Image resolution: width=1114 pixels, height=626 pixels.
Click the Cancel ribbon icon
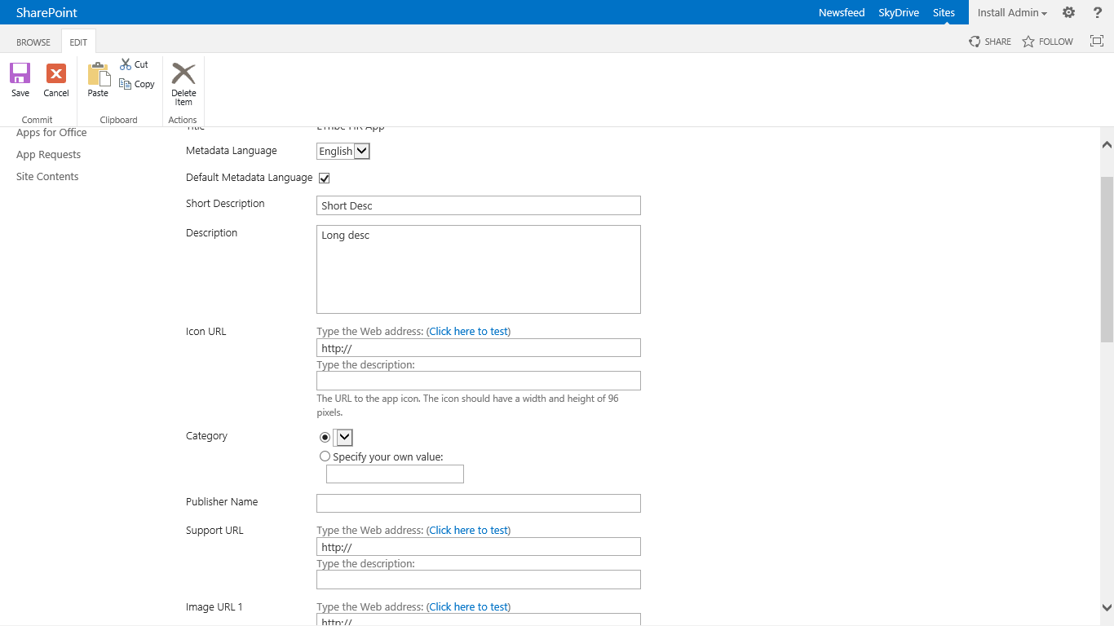point(56,74)
